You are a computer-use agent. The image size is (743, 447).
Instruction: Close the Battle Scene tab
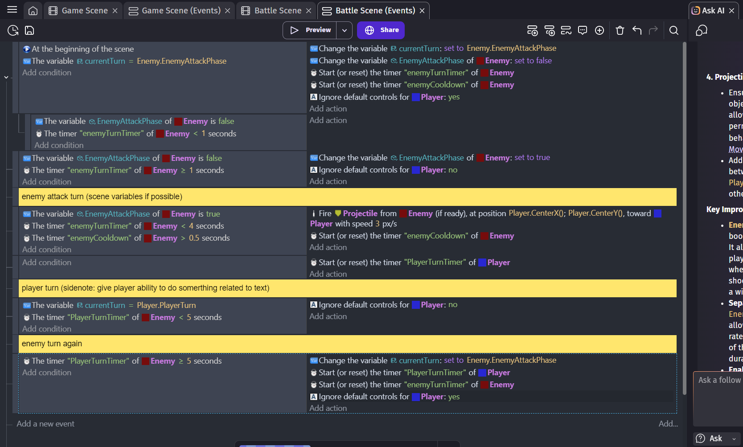[x=308, y=11]
